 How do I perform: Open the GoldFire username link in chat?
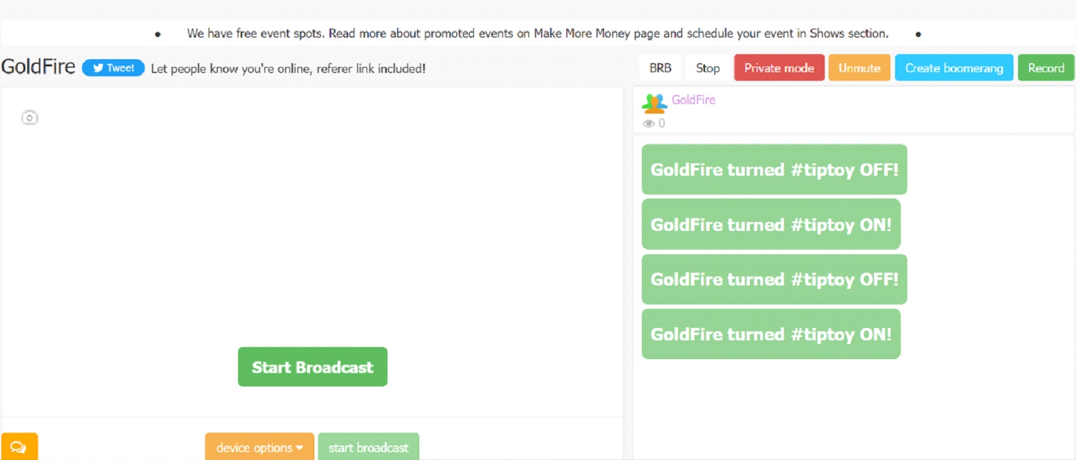(693, 100)
